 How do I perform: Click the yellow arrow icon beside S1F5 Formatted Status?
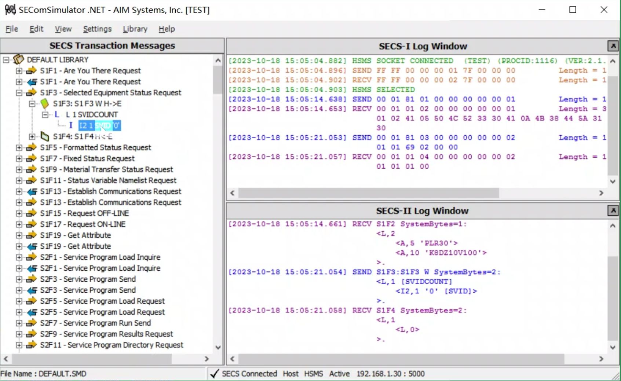[x=32, y=147]
